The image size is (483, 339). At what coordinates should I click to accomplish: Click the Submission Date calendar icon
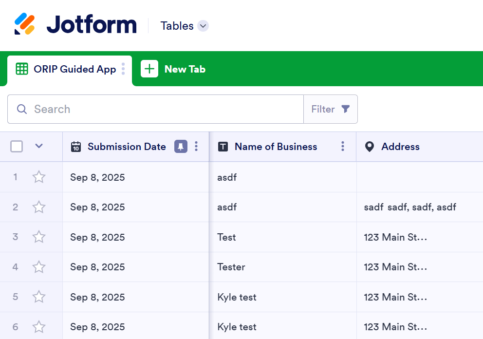[76, 147]
